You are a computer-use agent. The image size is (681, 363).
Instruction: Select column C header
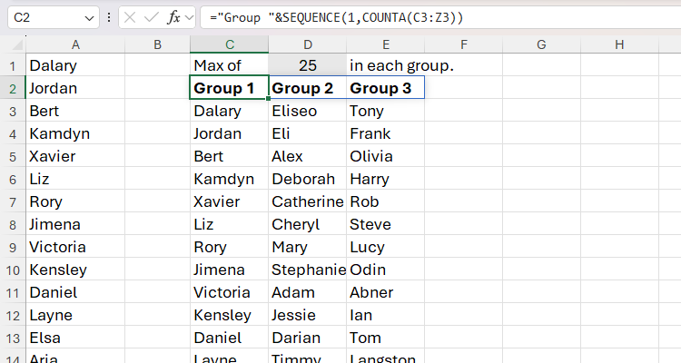tap(230, 44)
